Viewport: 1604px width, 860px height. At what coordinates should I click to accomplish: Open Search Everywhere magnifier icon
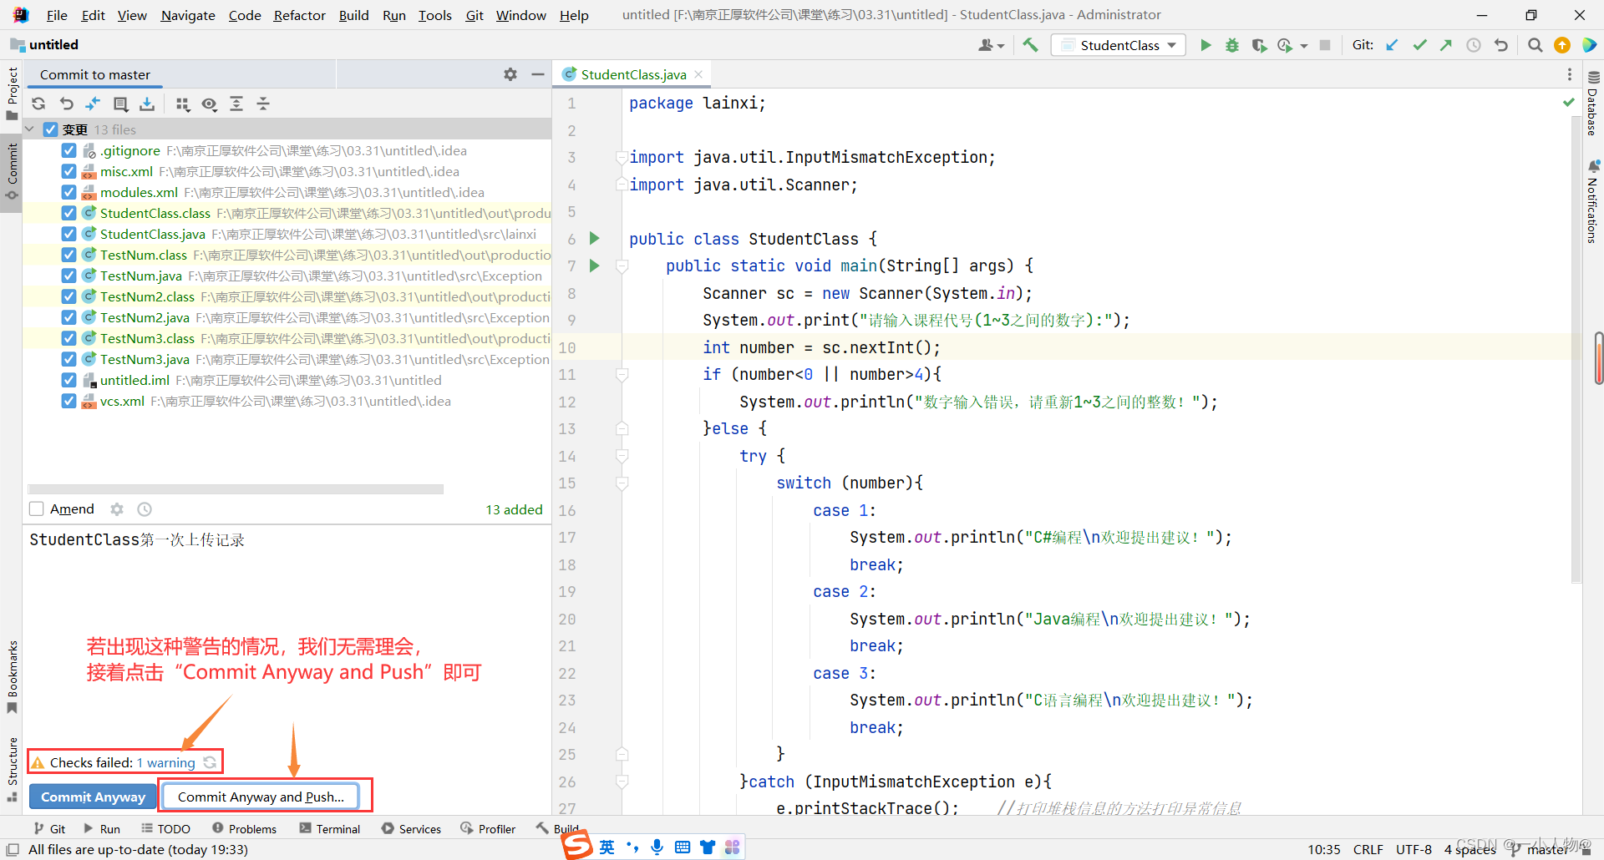pos(1535,45)
